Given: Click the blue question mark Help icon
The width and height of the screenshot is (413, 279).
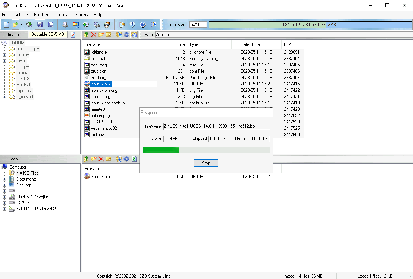Looking at the screenshot, I should tap(143, 25).
